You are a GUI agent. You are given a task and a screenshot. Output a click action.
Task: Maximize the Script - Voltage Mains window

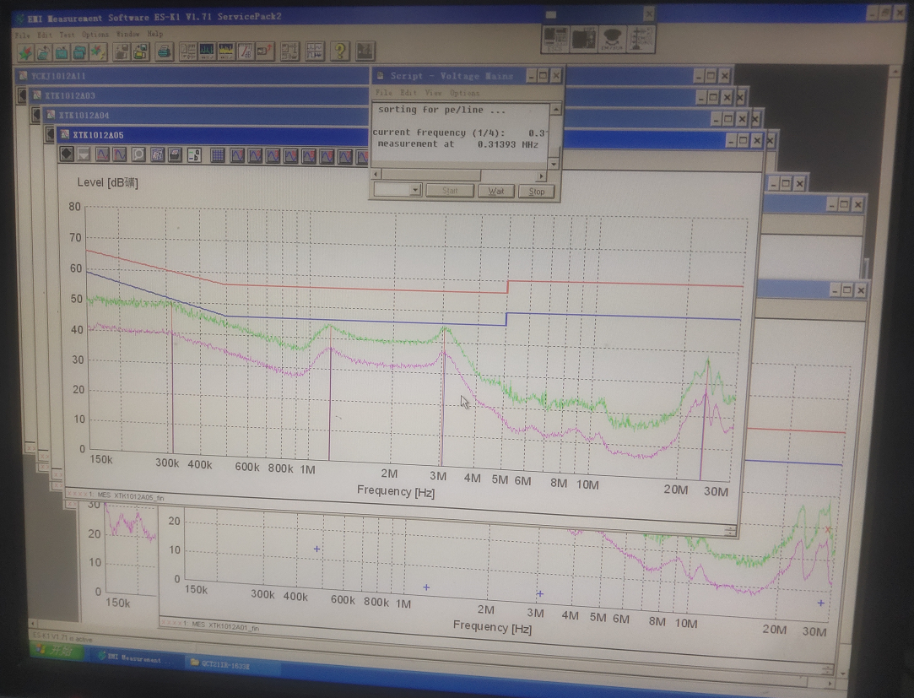point(544,75)
